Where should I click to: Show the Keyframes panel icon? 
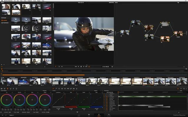(x=178, y=89)
